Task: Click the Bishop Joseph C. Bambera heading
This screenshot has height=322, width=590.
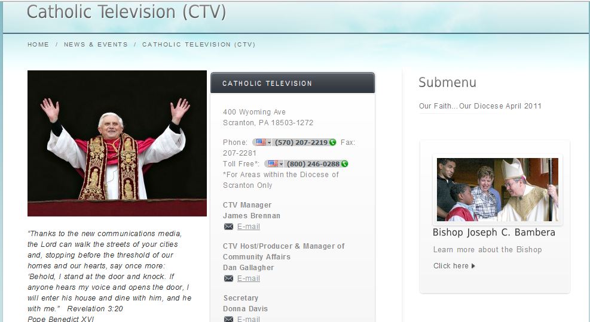Action: pyautogui.click(x=494, y=233)
